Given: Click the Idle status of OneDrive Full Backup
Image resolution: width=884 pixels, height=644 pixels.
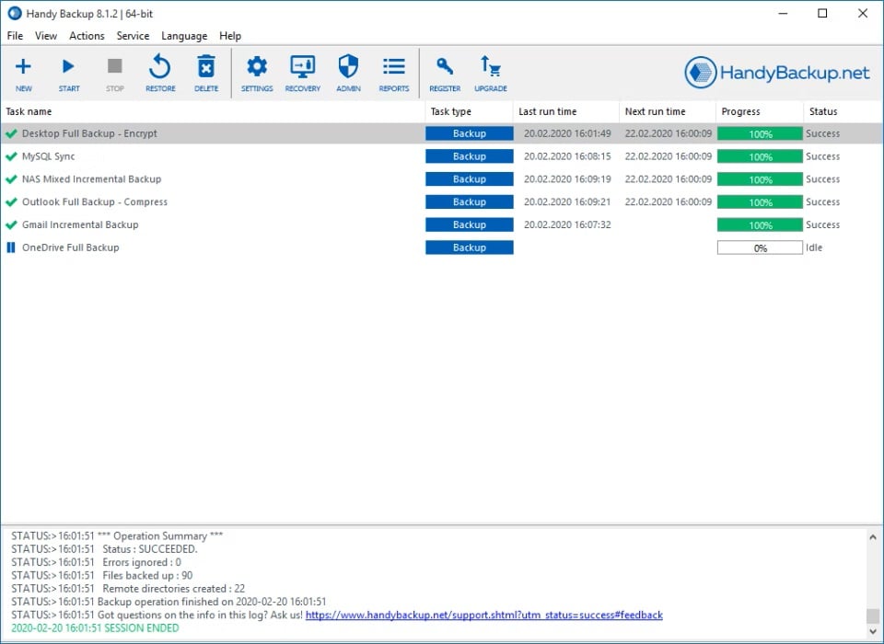Looking at the screenshot, I should [x=814, y=247].
